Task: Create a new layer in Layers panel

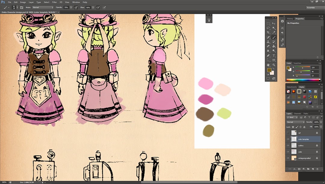Action: point(313,169)
